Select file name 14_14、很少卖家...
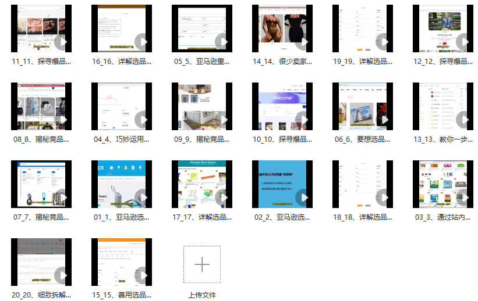Viewport: 478px width, 301px height. pyautogui.click(x=282, y=62)
